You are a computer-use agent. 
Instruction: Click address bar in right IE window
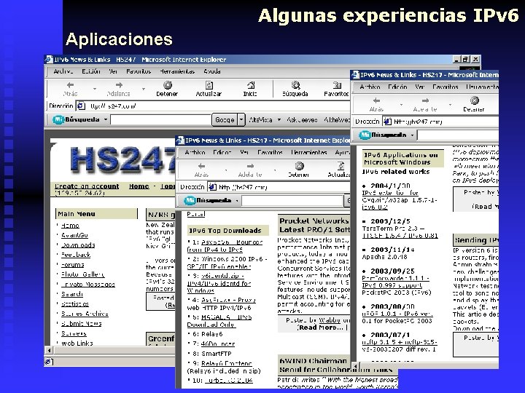coord(440,122)
